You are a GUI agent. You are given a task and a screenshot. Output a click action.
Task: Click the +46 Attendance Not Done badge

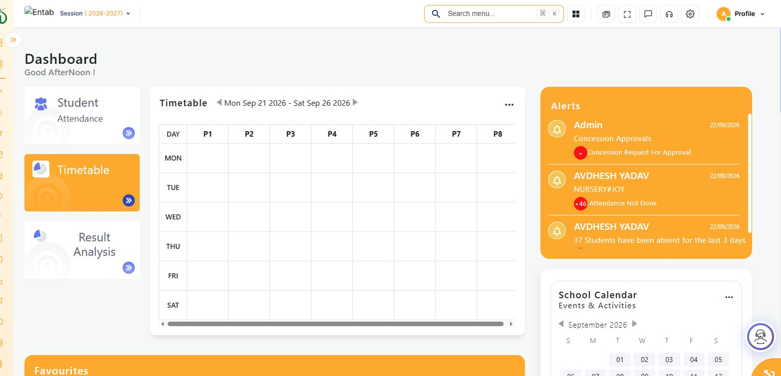click(x=580, y=203)
